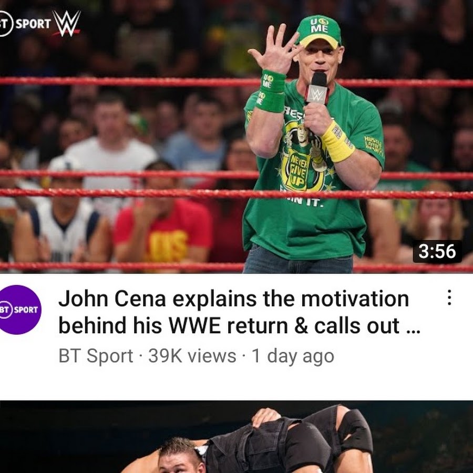Click the BT Sport watermark on thumbnail

click(x=25, y=24)
